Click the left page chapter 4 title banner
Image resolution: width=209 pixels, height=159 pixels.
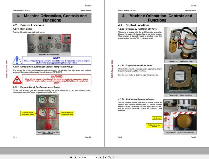52,18
